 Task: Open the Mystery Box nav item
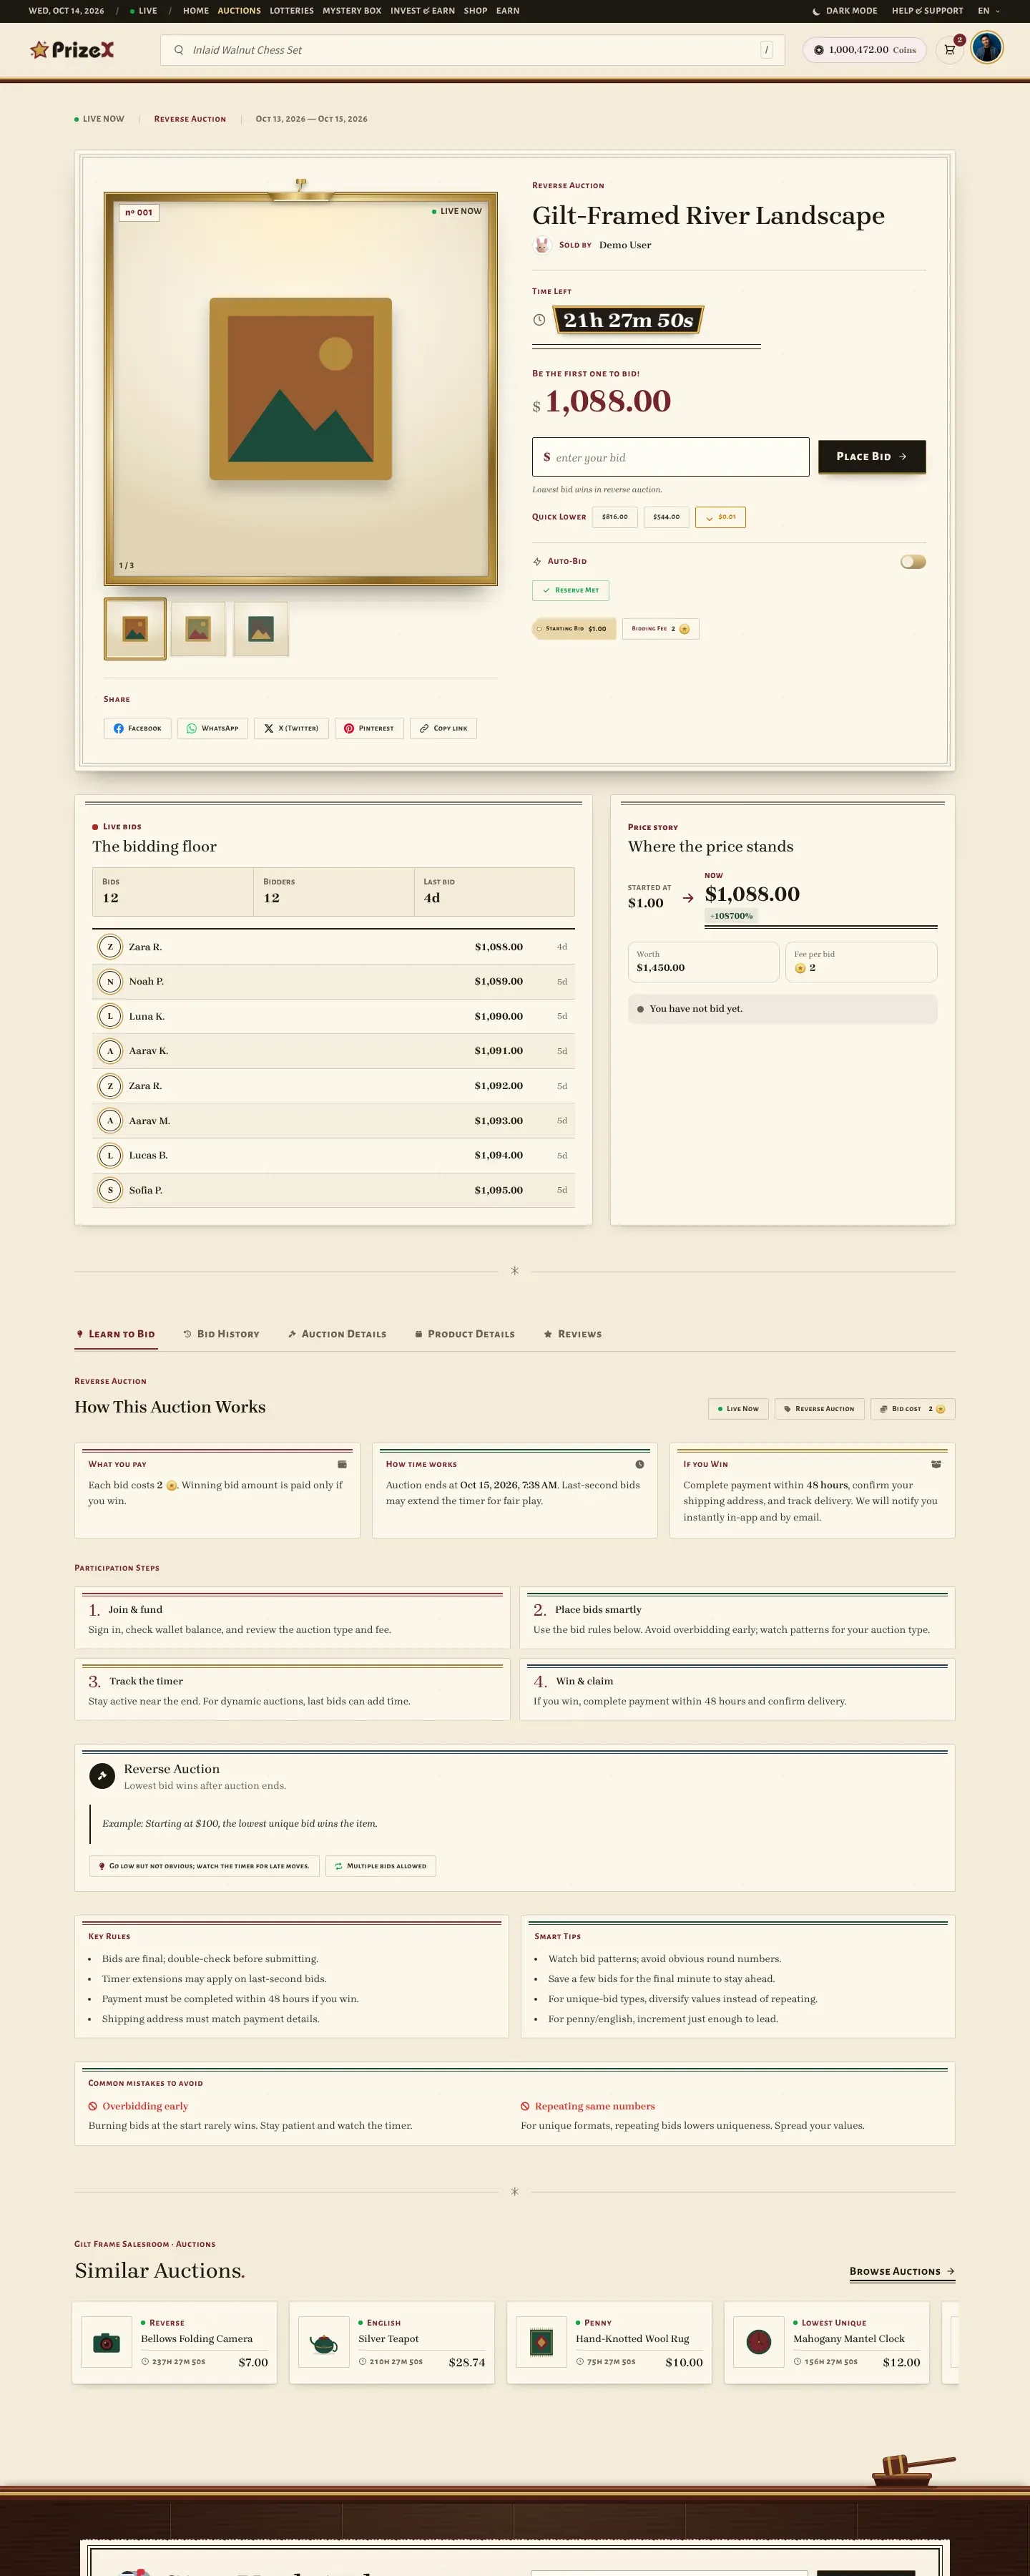351,11
